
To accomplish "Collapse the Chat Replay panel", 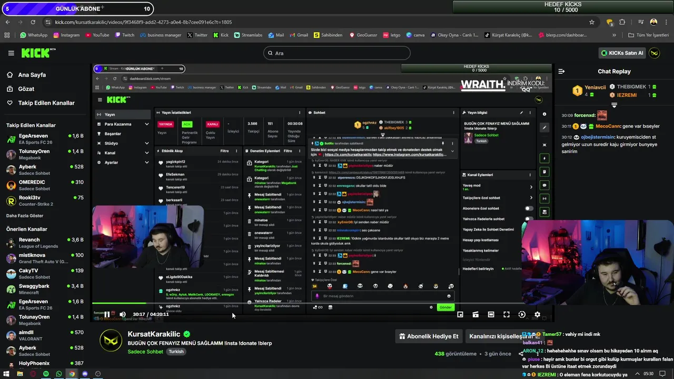I will (561, 71).
